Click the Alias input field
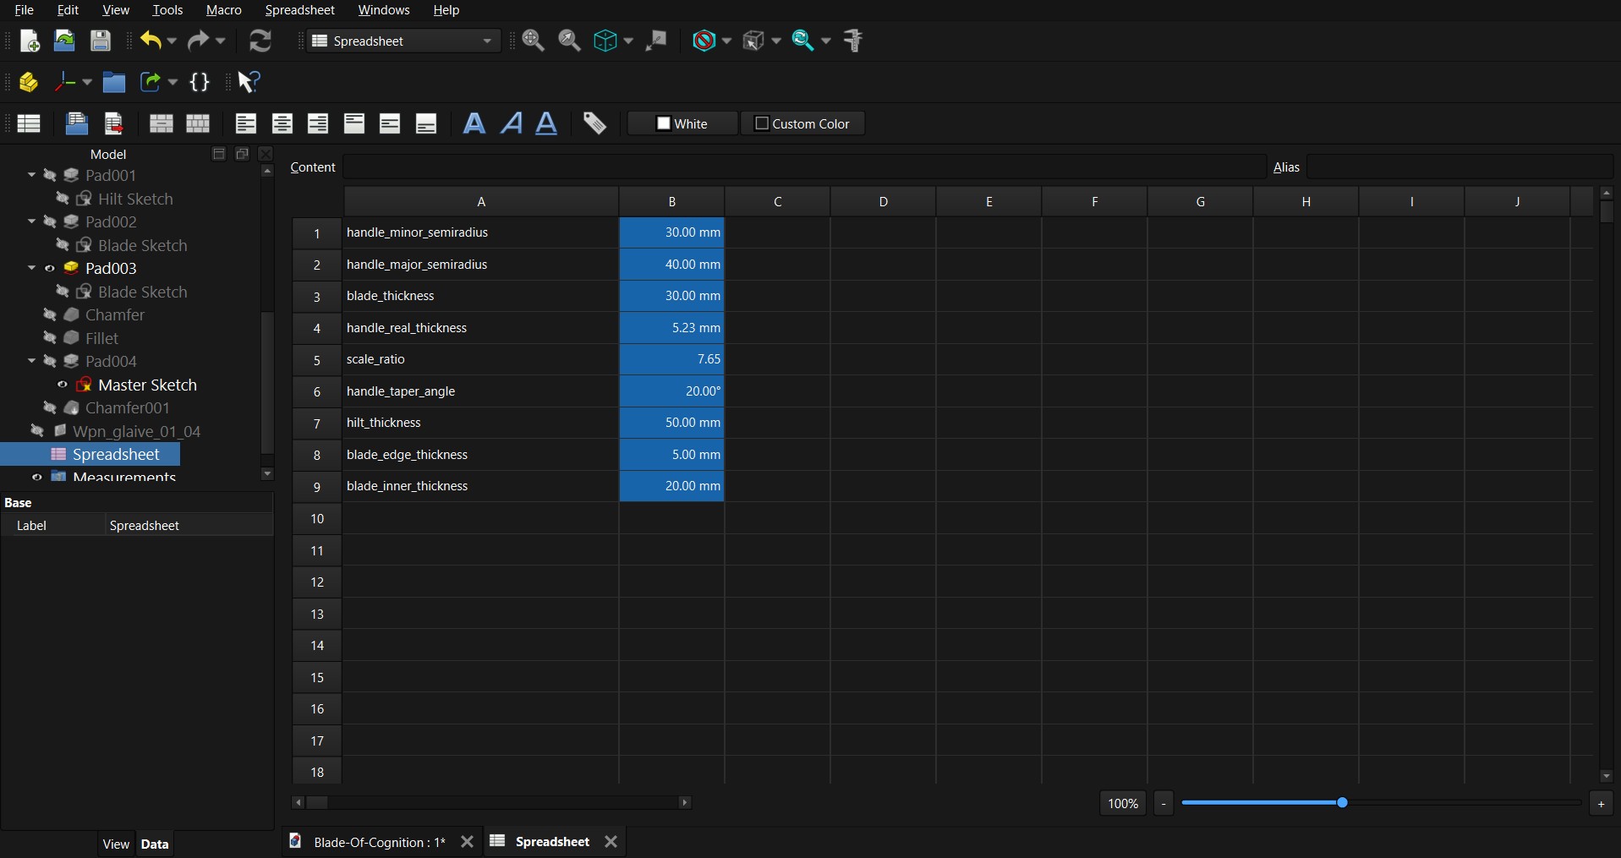The height and width of the screenshot is (858, 1621). click(x=1459, y=167)
